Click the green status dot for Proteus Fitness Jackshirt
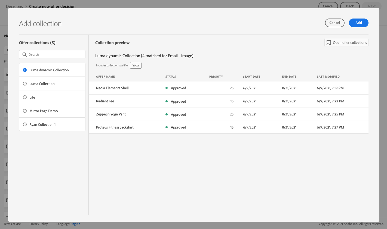Image resolution: width=387 pixels, height=229 pixels. pyautogui.click(x=167, y=127)
